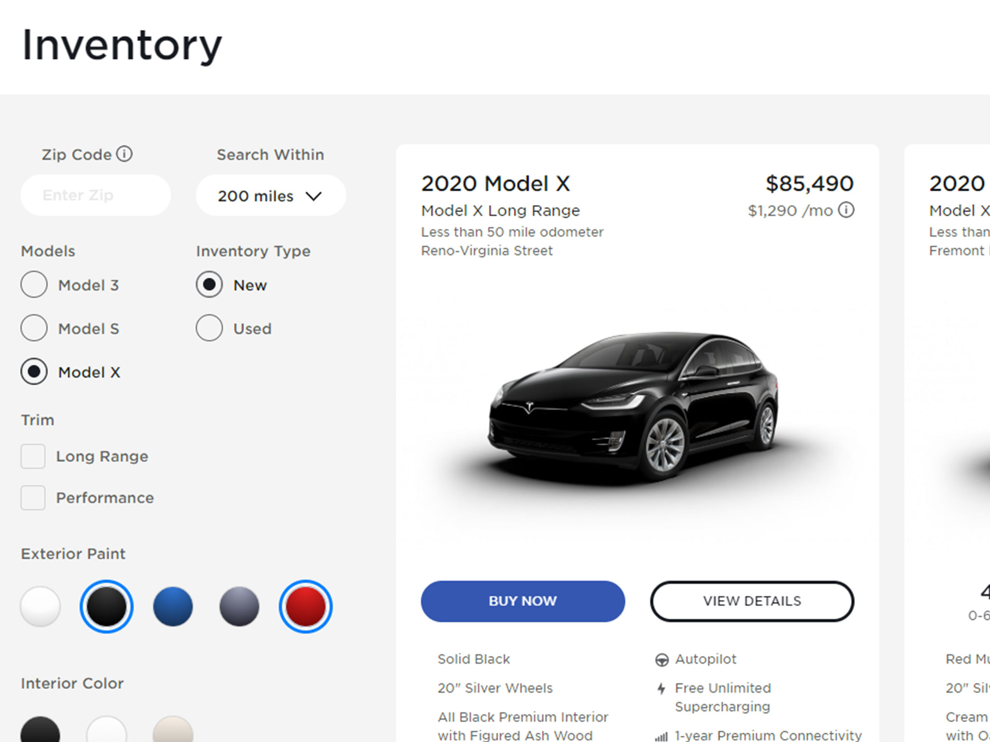Click the Enter Zip input field
The width and height of the screenshot is (990, 742).
click(x=96, y=195)
